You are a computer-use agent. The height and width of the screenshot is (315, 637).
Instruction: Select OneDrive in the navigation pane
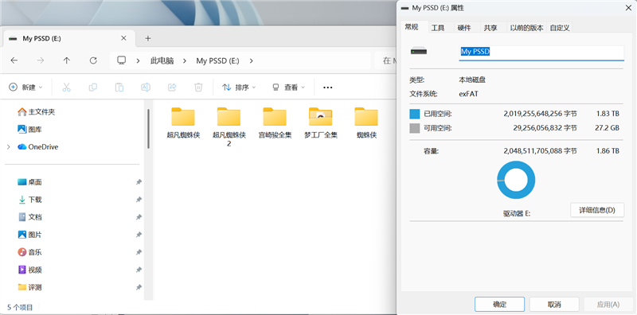[38, 147]
